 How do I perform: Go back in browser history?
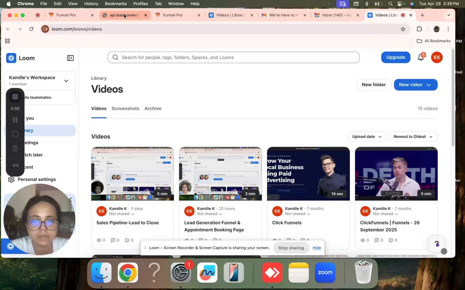tap(8, 29)
